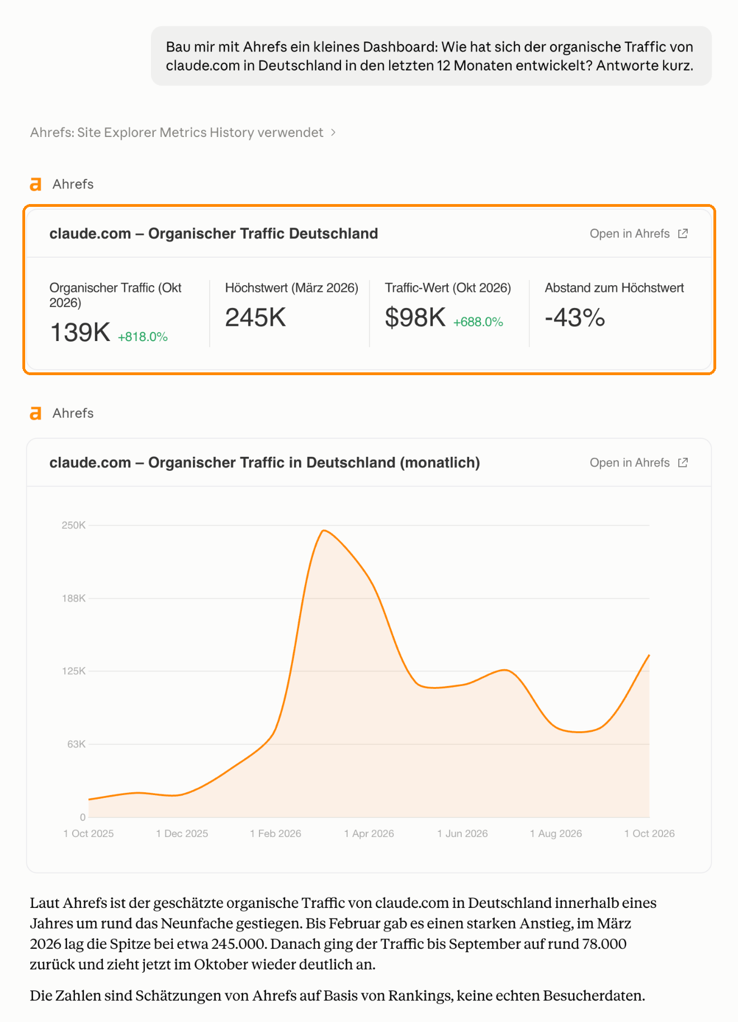Image resolution: width=738 pixels, height=1022 pixels.
Task: Click the disclaimer sentence 'Die Zahlen sind Schätzungen'
Action: click(x=338, y=996)
